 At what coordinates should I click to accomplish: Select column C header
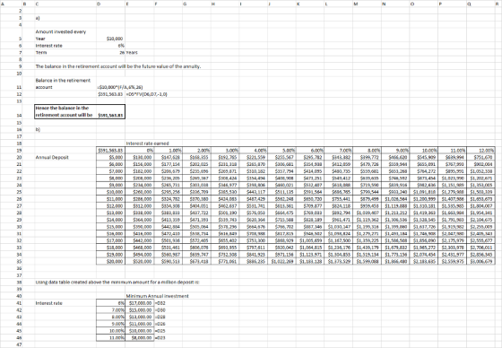tap(65, 4)
